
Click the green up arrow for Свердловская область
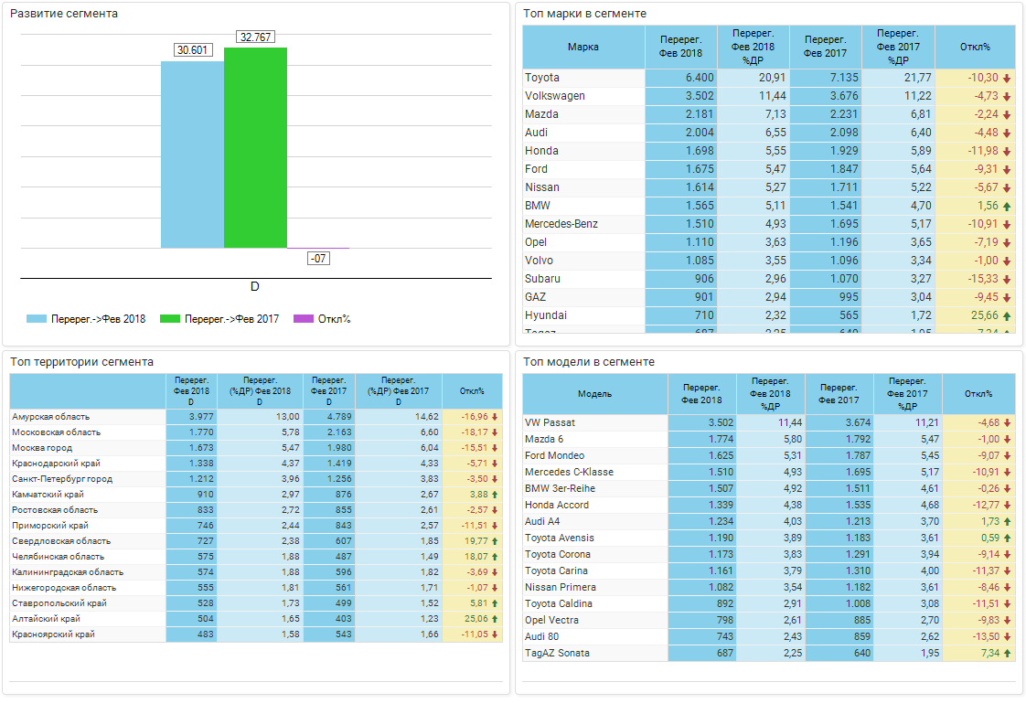click(x=495, y=541)
